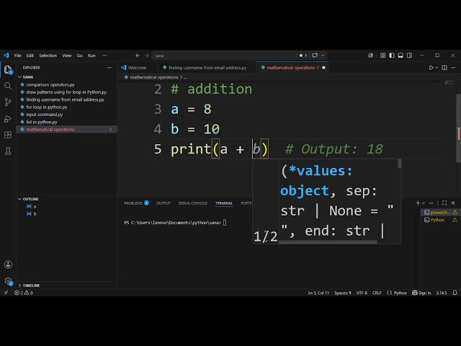Screen dimensions: 461x346
Task: Go forward with the right arrow
Action: [146, 56]
